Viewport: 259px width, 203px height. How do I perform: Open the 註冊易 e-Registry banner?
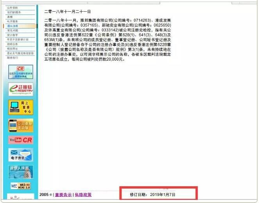[x=21, y=89]
